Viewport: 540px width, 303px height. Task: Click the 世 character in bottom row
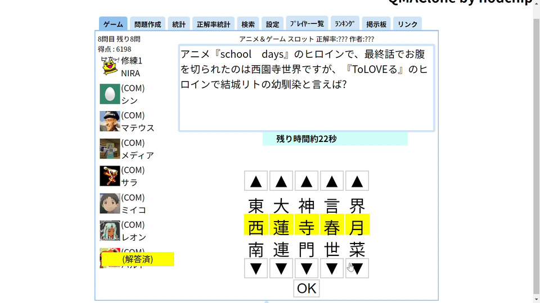pyautogui.click(x=332, y=249)
